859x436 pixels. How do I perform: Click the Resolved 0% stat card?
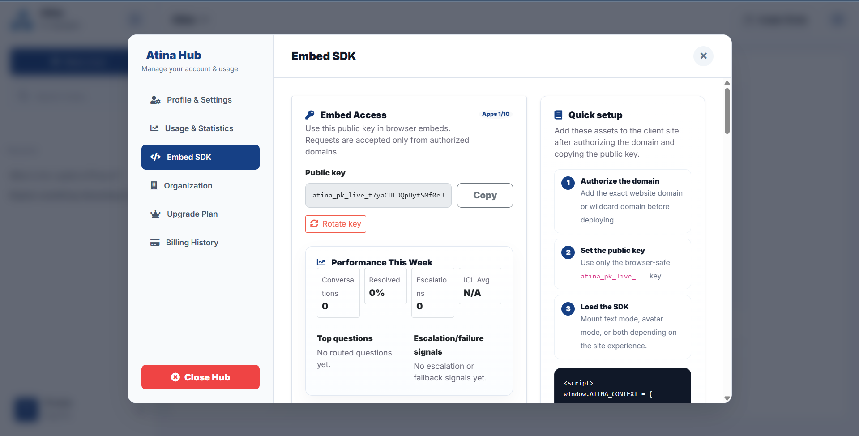pos(385,286)
